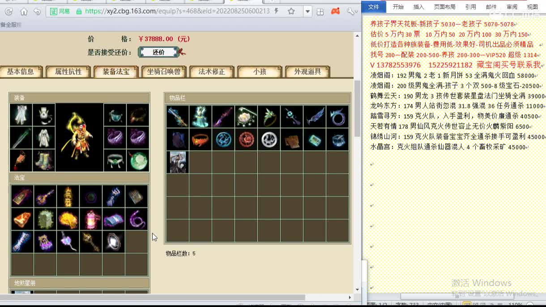Switch to Word 邮件 ribbon tab
546x307 pixels.
coord(491,7)
